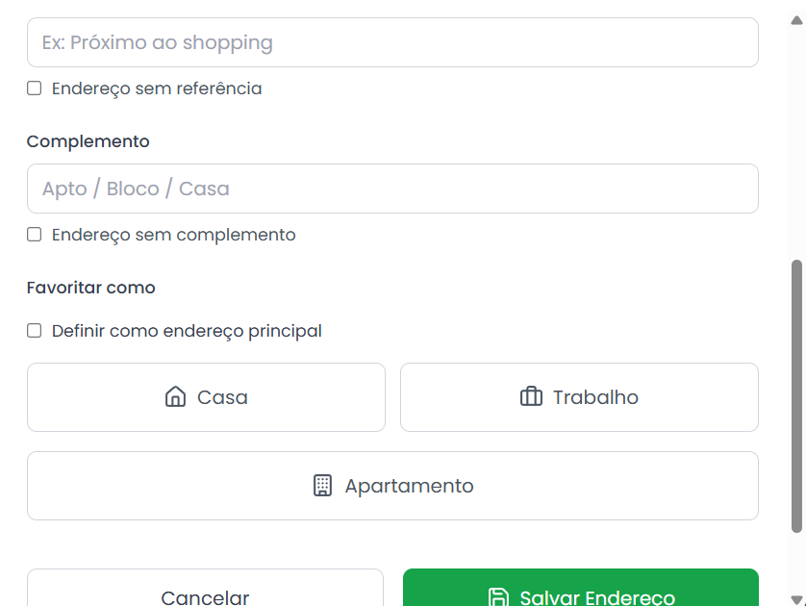Enable 'Definir como endereço principal' checkbox
The height and width of the screenshot is (606, 806).
click(x=35, y=331)
